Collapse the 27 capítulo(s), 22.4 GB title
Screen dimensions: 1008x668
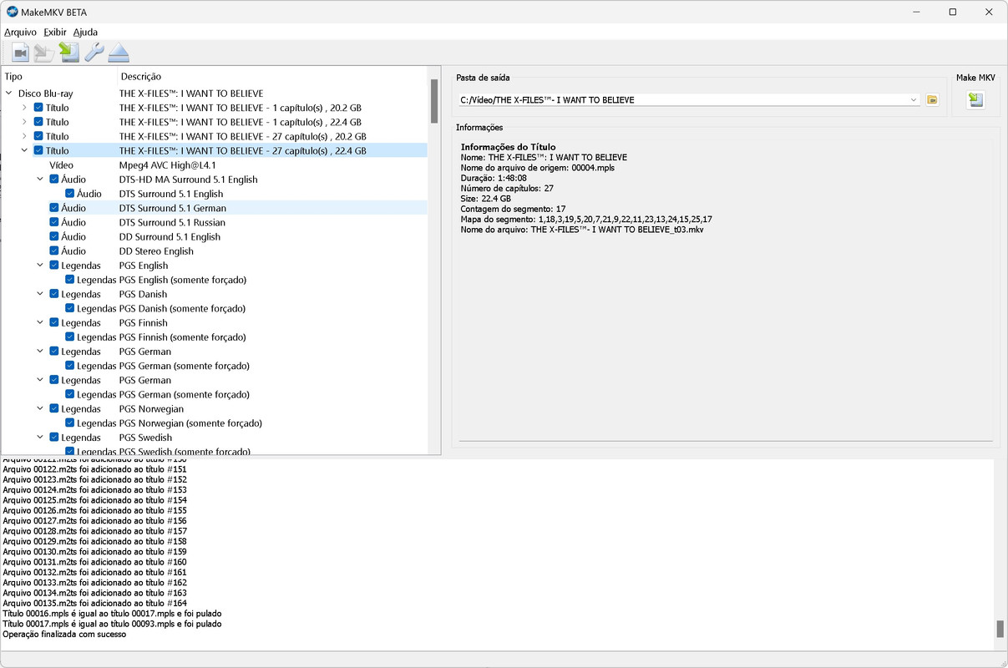point(24,150)
